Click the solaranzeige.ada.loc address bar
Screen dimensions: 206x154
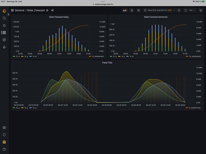coord(103,4)
